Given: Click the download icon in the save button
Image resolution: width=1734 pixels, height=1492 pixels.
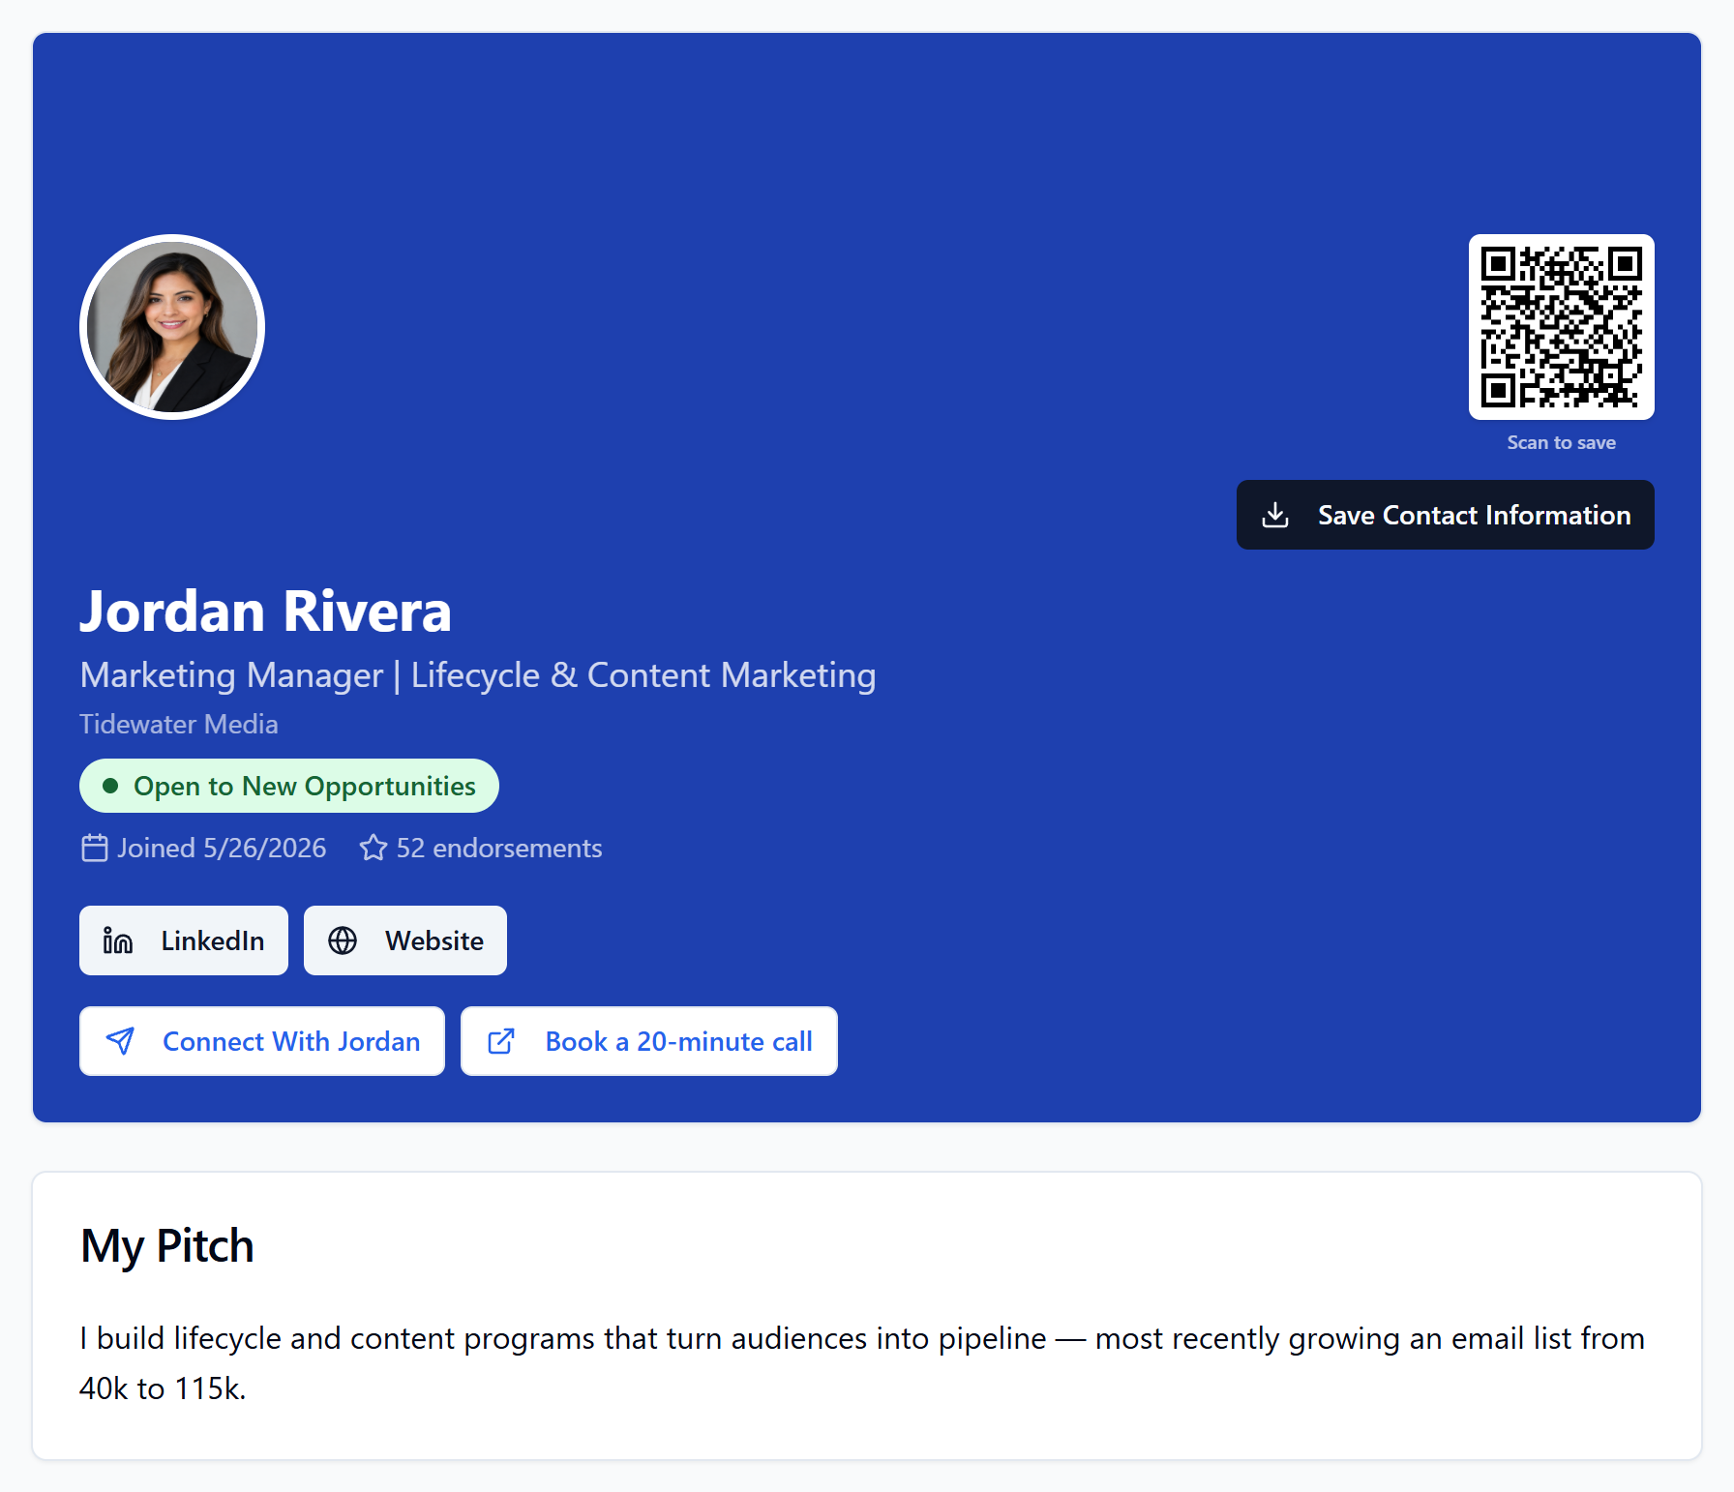Looking at the screenshot, I should [x=1275, y=515].
